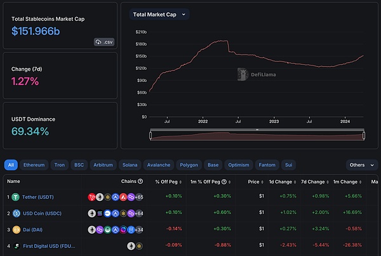Viewport: 381px width, 256px height.
Task: Sort the table by Price column
Action: (x=253, y=181)
